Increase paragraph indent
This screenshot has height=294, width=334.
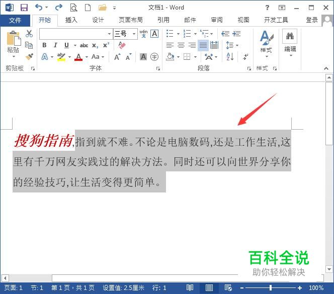point(236,34)
